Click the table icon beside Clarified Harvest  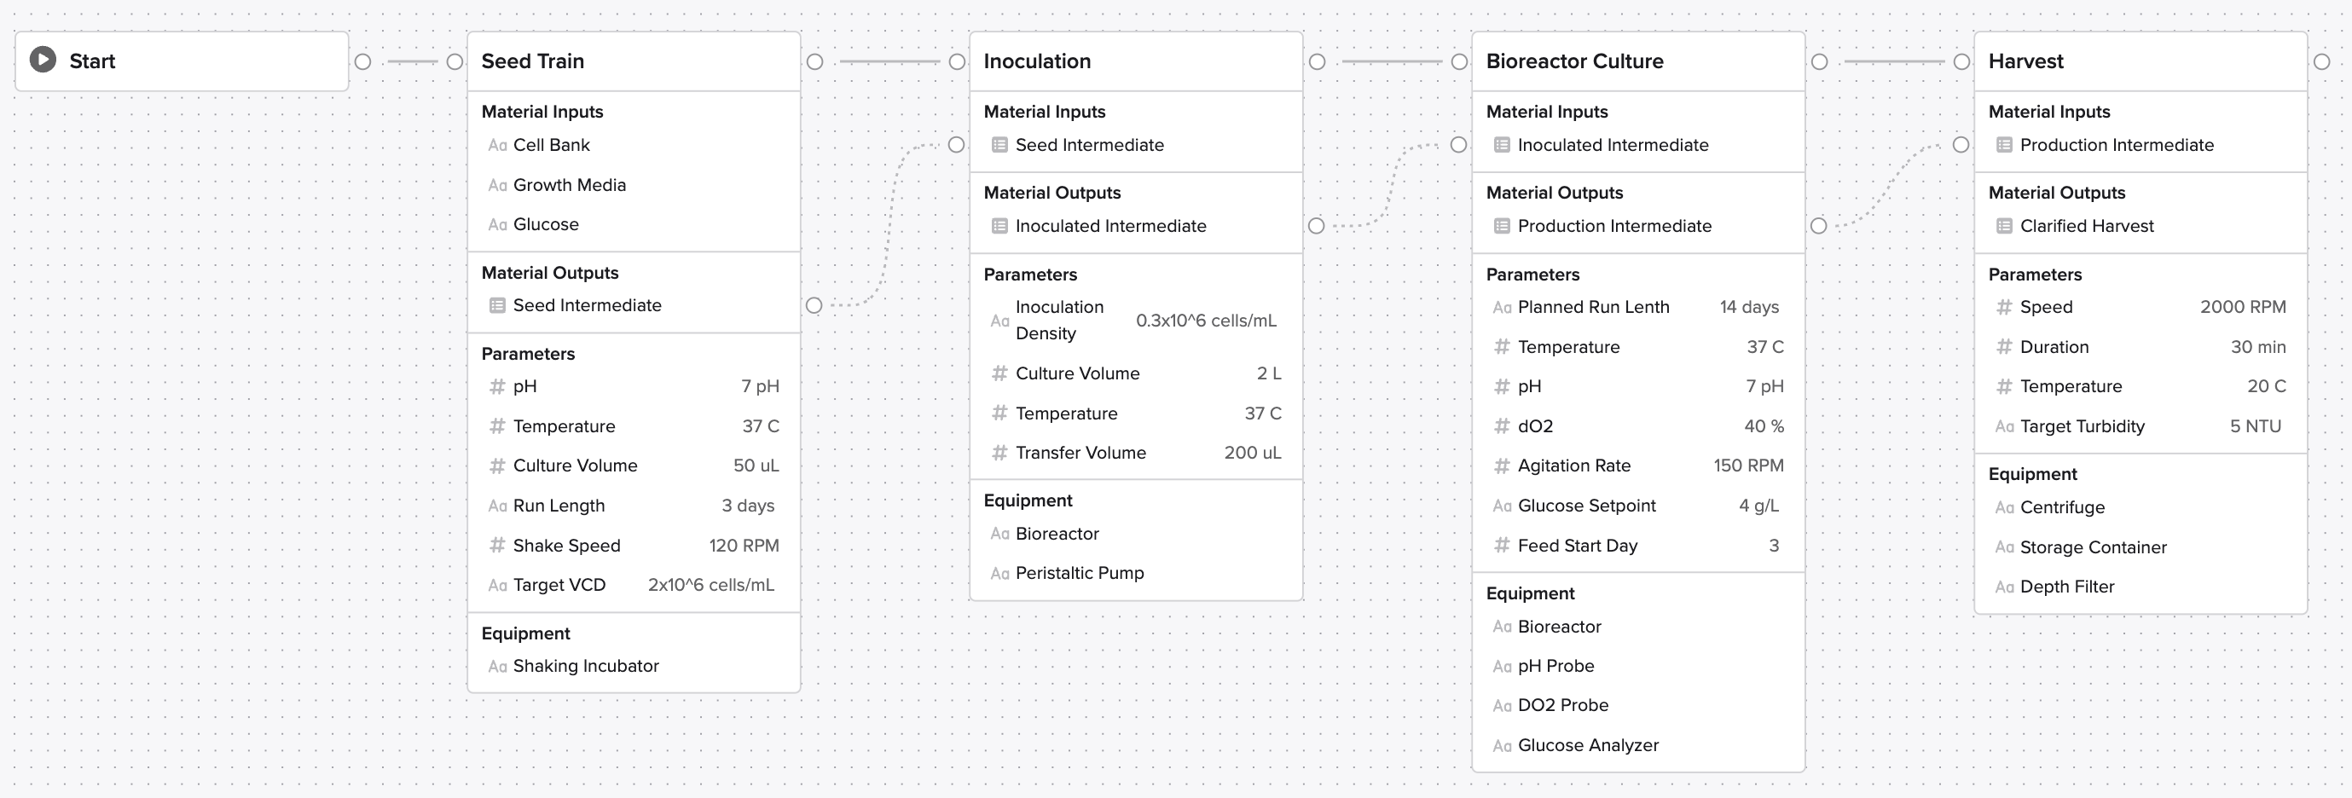pos(2004,227)
